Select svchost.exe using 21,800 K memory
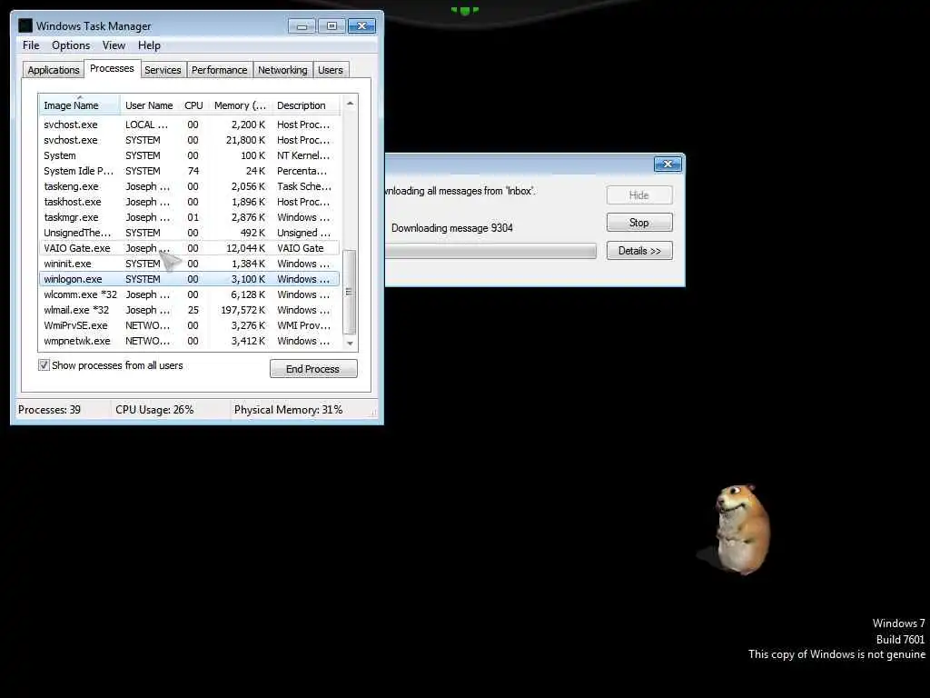Viewport: 930px width, 698px height. pyautogui.click(x=189, y=140)
